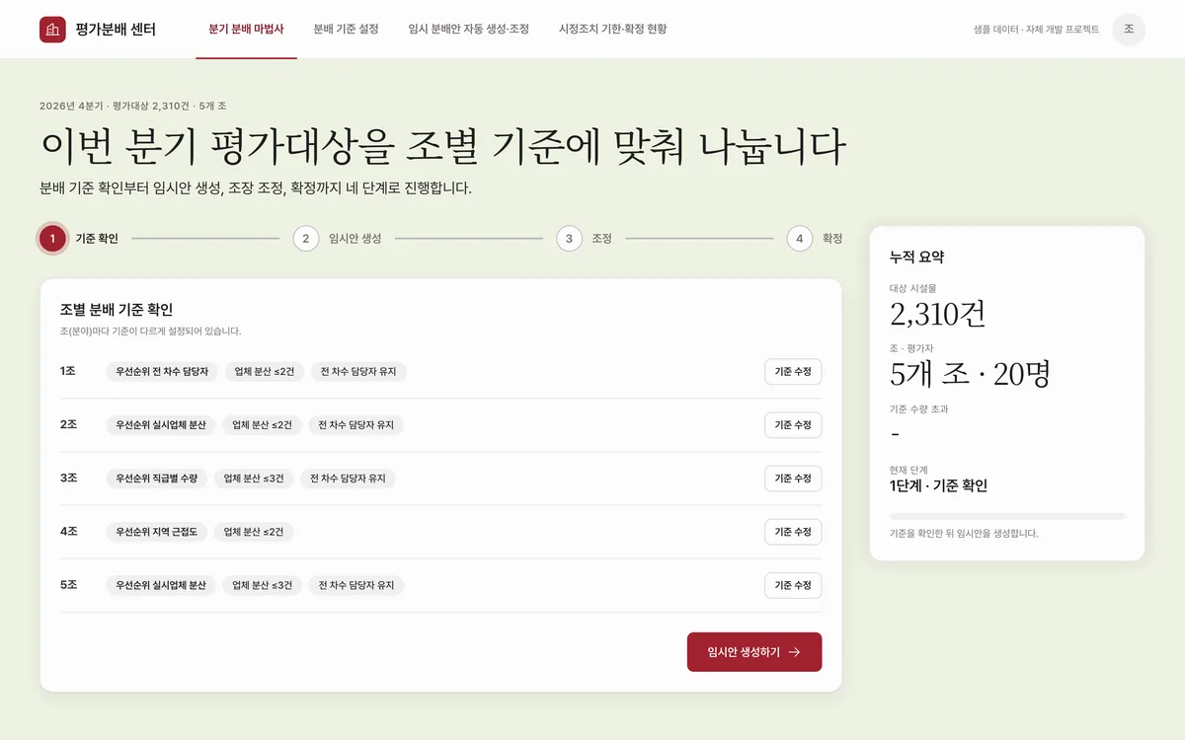
Task: Click the 평가분배 센터 title text
Action: click(x=116, y=30)
